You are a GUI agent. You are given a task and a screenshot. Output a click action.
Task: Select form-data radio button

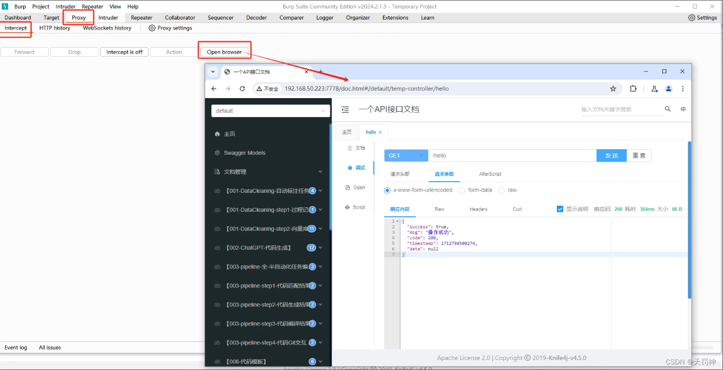[462, 190]
